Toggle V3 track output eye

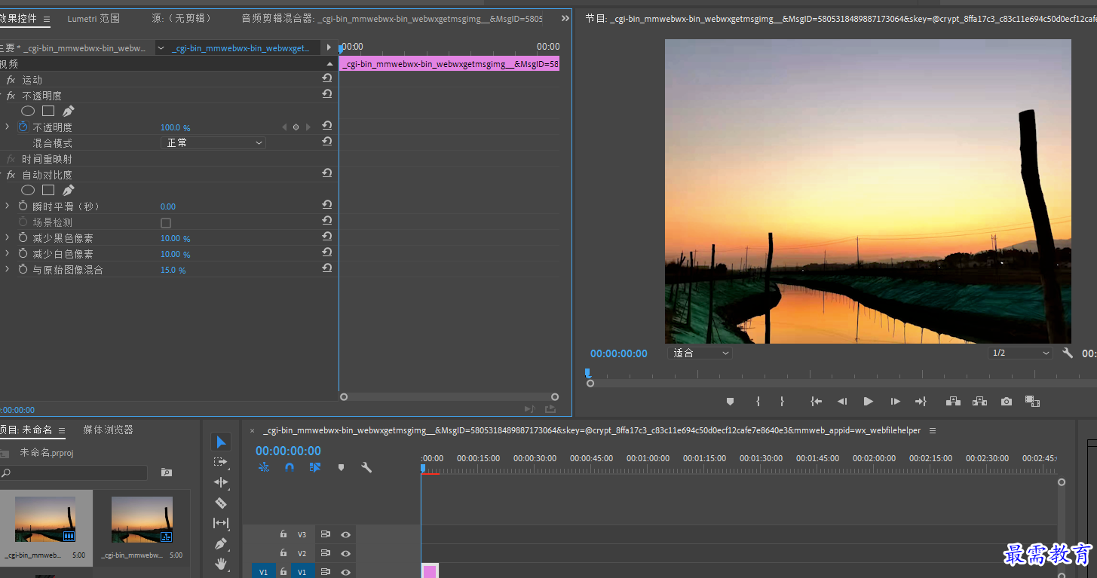tap(345, 534)
